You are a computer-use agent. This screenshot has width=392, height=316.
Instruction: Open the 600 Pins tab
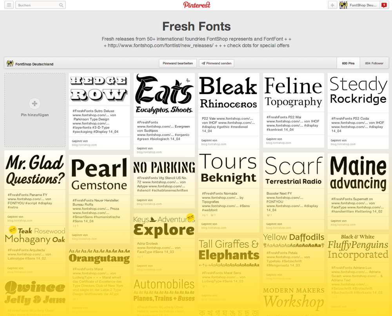pos(348,63)
